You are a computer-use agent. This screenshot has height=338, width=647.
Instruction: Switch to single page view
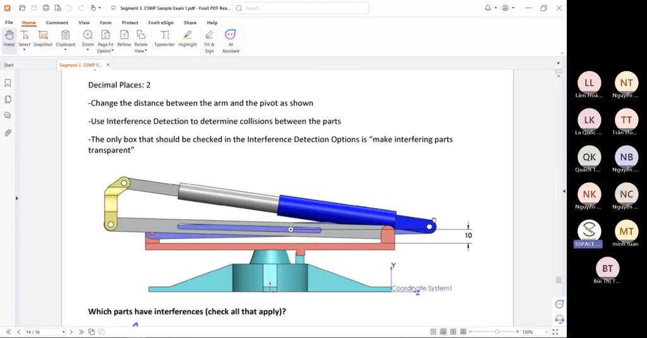[433, 332]
